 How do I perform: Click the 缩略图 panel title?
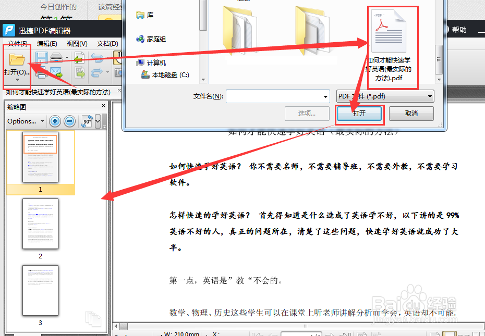coord(17,107)
